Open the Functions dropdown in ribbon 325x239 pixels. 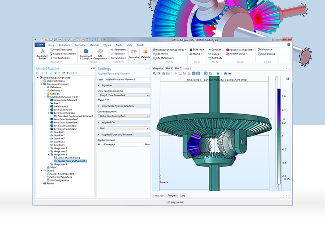click(119, 58)
